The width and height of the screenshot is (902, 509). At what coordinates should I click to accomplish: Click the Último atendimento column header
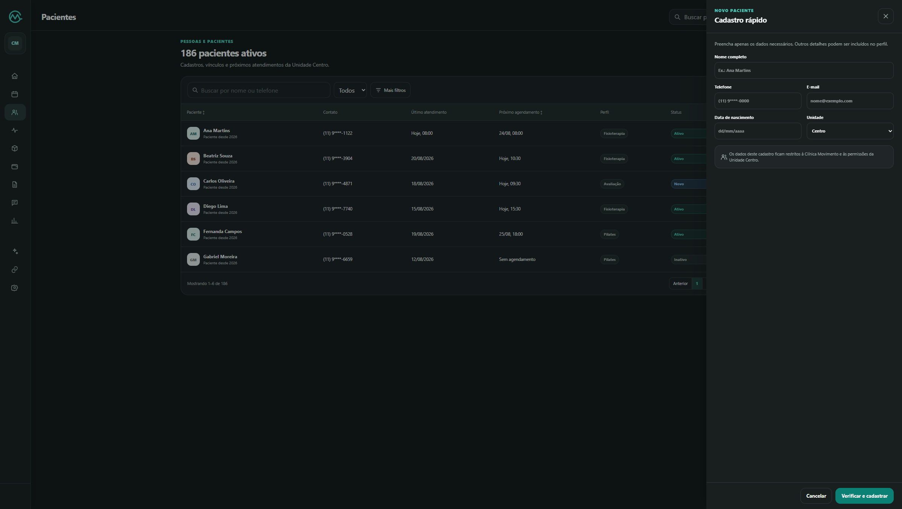point(429,112)
